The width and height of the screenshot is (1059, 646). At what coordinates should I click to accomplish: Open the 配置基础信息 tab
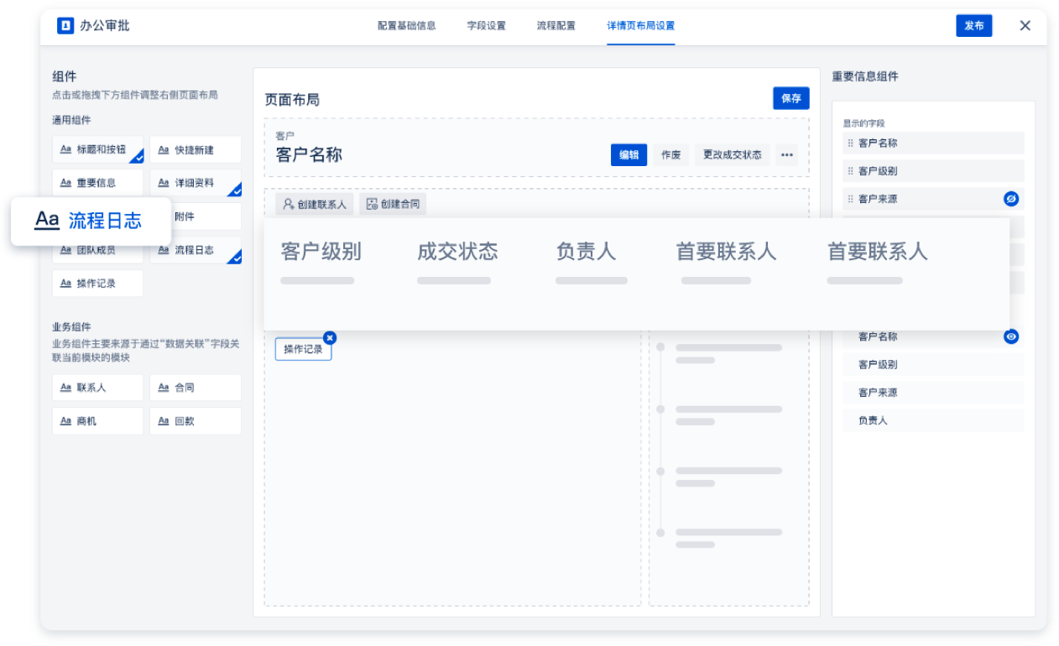click(407, 26)
